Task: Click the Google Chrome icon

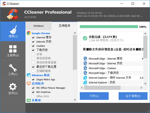Action: click(28, 33)
